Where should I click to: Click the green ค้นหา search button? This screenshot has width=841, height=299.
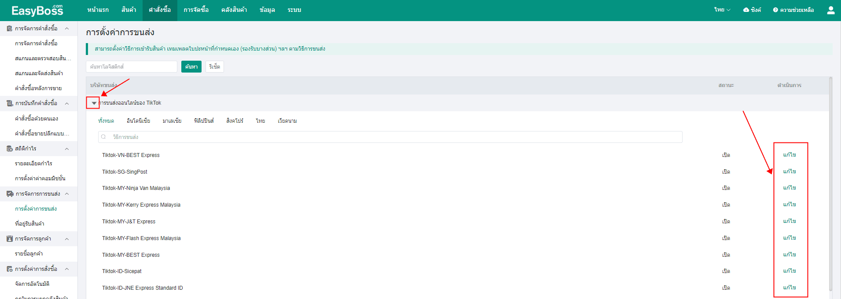[x=191, y=67]
